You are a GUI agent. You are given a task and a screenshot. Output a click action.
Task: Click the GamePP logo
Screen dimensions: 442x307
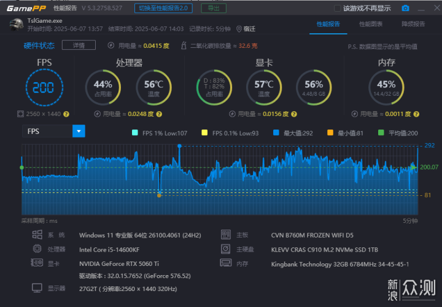pyautogui.click(x=26, y=8)
